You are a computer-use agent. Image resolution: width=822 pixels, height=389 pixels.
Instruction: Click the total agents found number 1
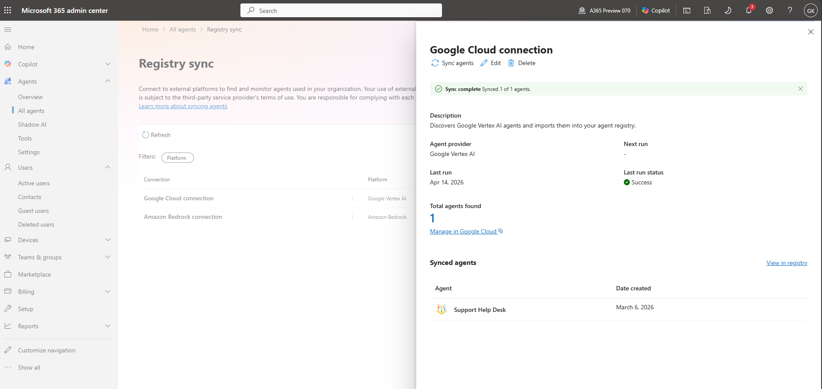(433, 218)
